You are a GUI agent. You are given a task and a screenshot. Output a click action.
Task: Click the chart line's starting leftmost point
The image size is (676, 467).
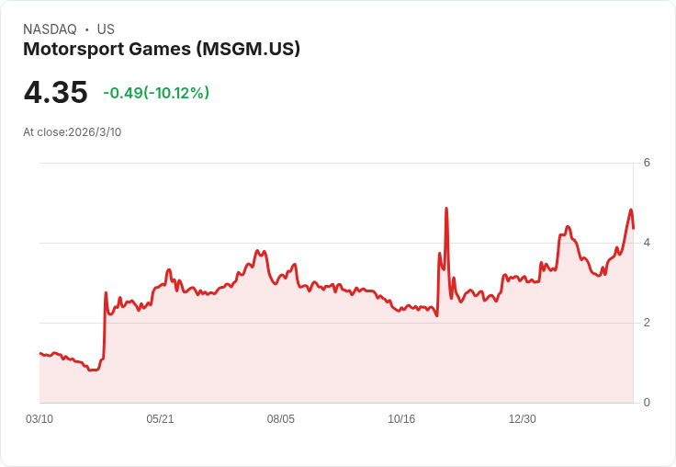point(40,353)
